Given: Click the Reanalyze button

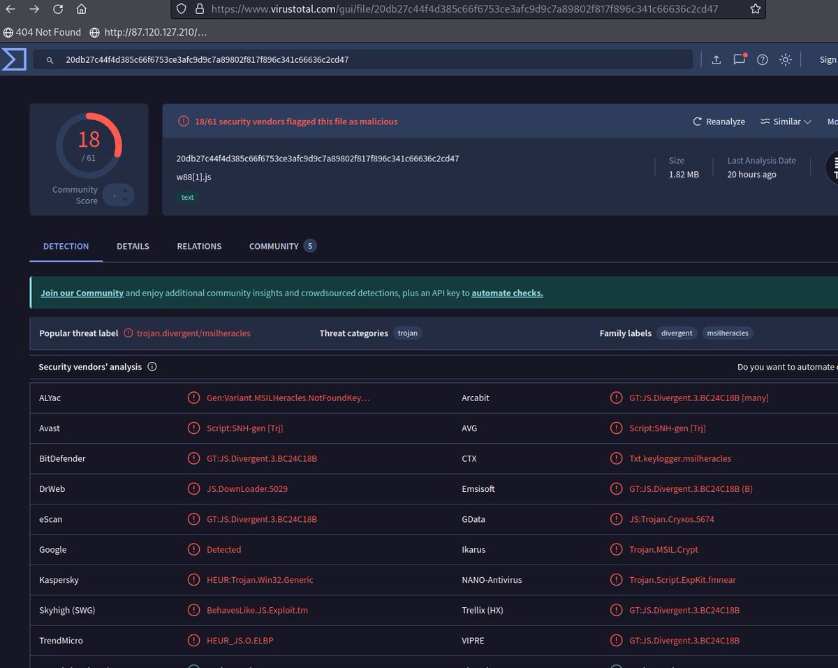Looking at the screenshot, I should tap(719, 121).
